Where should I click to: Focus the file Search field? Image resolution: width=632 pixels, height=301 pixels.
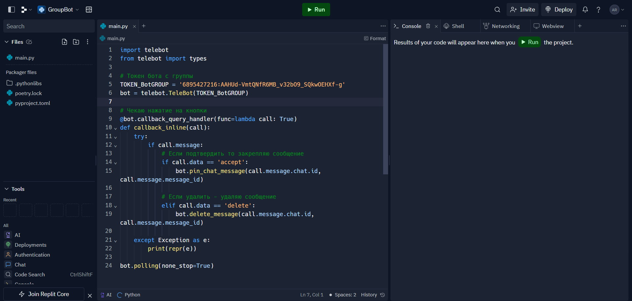pos(49,26)
